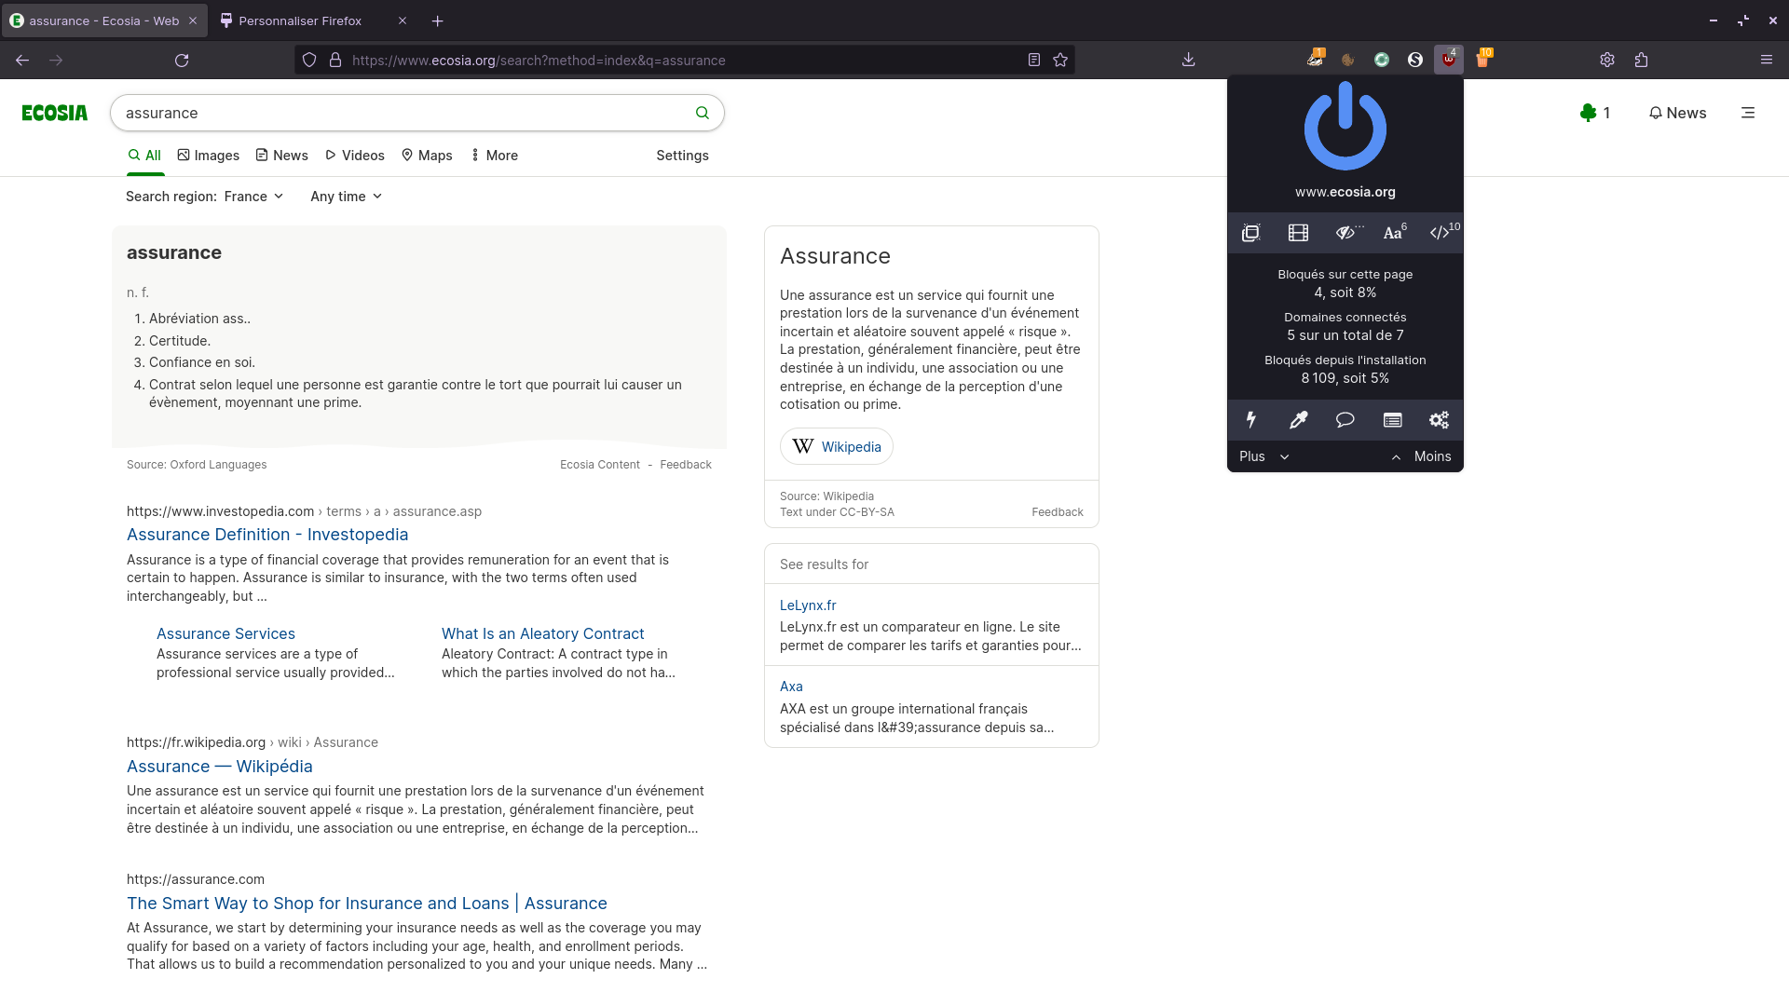Switch to the Images search tab
The height and width of the screenshot is (1006, 1789).
[208, 155]
